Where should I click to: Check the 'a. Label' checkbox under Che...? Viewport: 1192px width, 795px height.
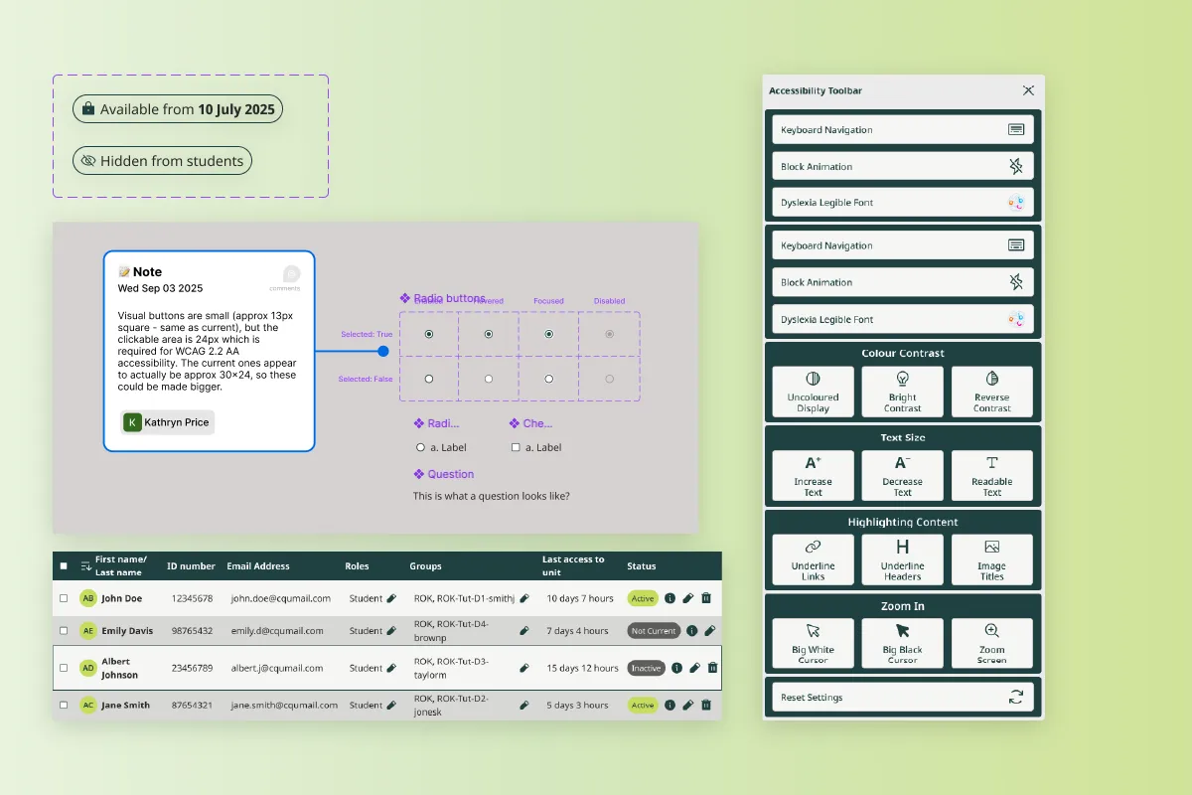(516, 447)
